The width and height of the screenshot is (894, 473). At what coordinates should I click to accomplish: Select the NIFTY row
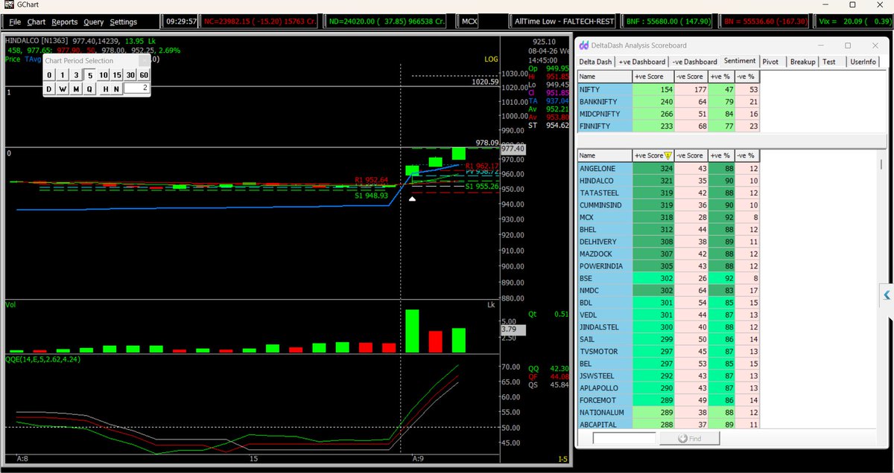pyautogui.click(x=668, y=89)
